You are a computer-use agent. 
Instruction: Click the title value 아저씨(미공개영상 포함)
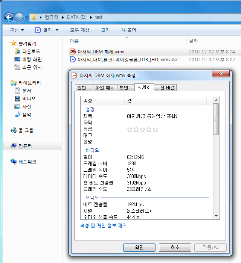point(152,116)
